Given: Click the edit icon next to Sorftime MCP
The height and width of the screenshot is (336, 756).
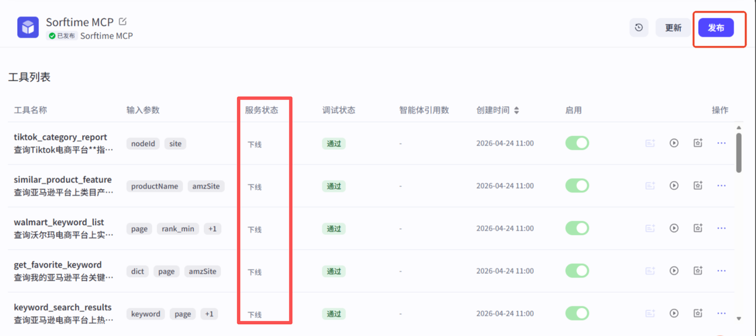Looking at the screenshot, I should coord(123,22).
